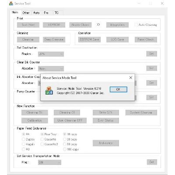Click Set in Set Destination section

click(152, 53)
